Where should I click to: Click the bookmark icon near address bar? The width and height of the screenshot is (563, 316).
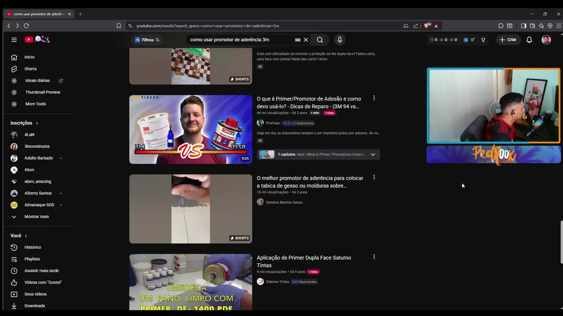tap(119, 26)
